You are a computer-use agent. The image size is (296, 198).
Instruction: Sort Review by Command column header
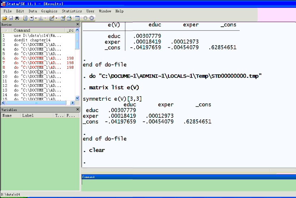[x=39, y=30]
